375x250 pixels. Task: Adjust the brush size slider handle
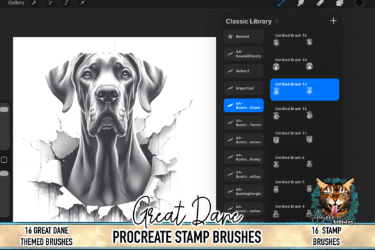(x=4, y=109)
